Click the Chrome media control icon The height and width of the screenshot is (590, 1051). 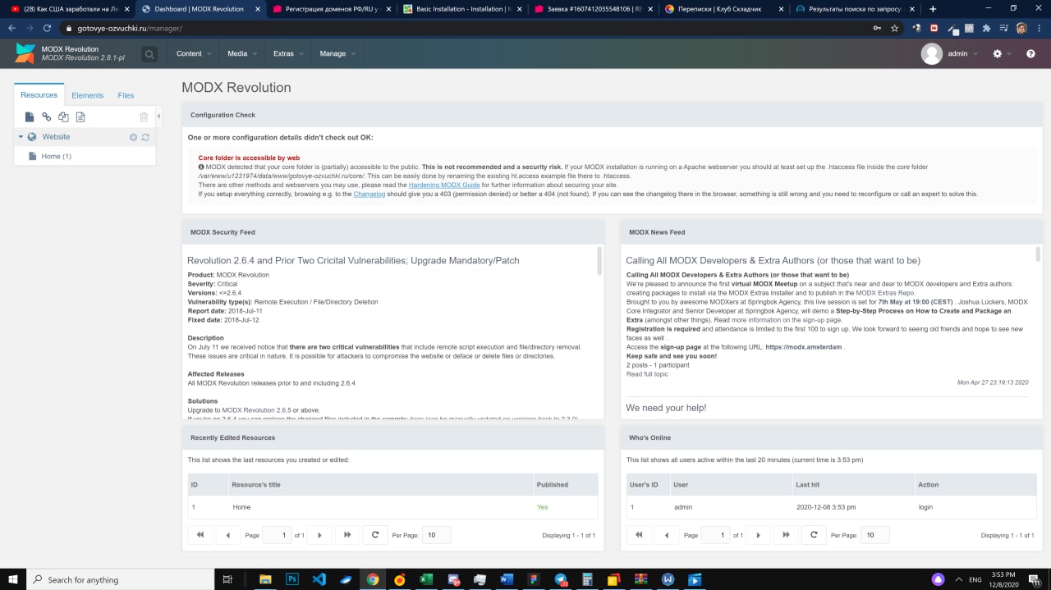(1003, 28)
